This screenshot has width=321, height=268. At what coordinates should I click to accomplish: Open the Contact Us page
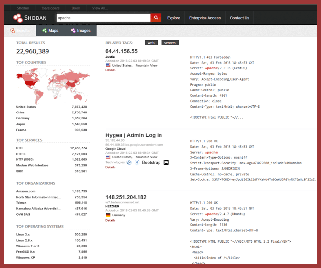tap(239, 18)
